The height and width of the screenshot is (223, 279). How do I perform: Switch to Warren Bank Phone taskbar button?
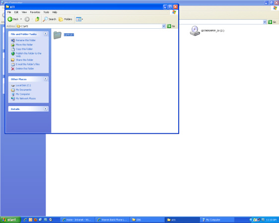112,220
